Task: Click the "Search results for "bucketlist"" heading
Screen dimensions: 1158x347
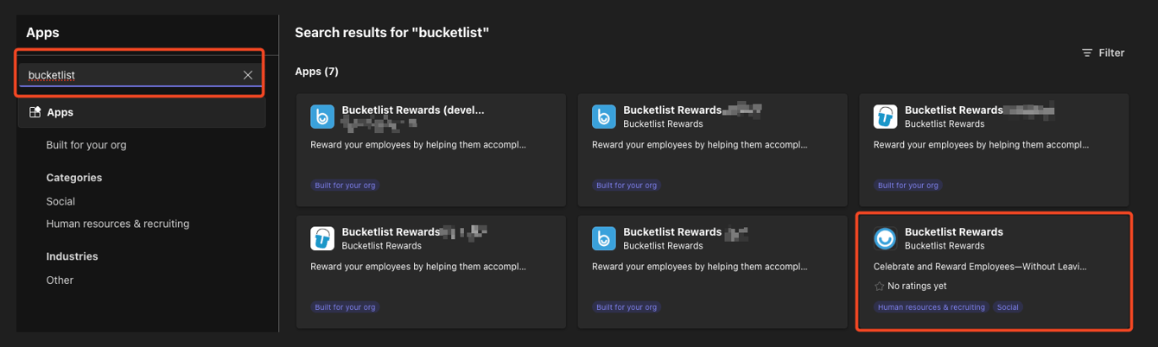Action: (392, 33)
